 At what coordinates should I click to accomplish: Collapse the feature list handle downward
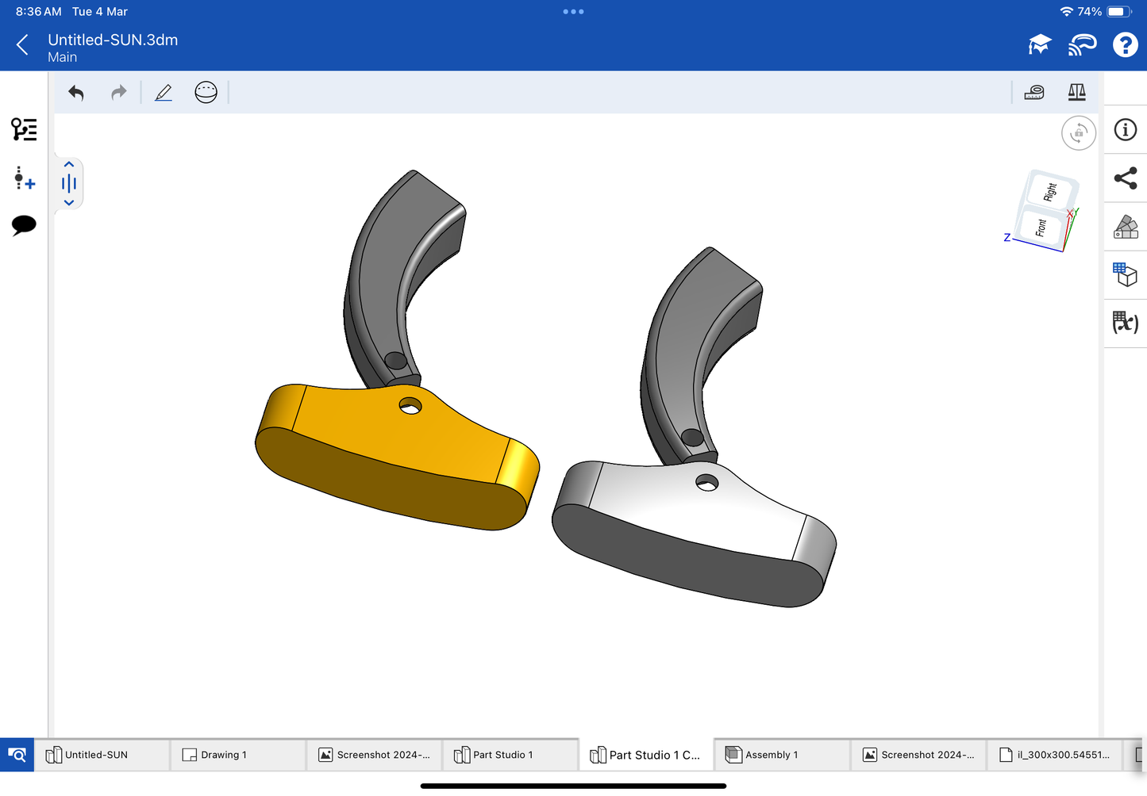[x=69, y=203]
